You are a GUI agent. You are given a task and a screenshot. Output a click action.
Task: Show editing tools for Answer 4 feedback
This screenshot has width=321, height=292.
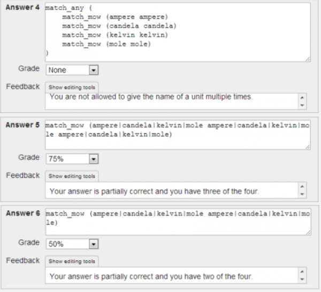click(72, 87)
